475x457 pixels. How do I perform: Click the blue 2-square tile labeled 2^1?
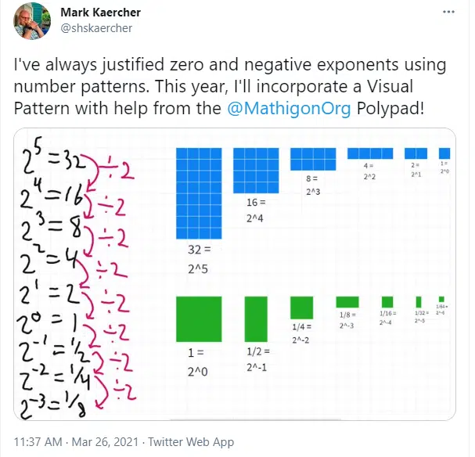(x=416, y=153)
